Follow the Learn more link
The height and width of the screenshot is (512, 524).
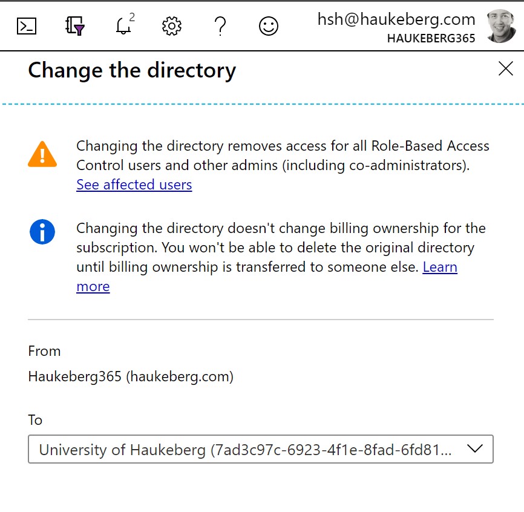click(x=439, y=267)
